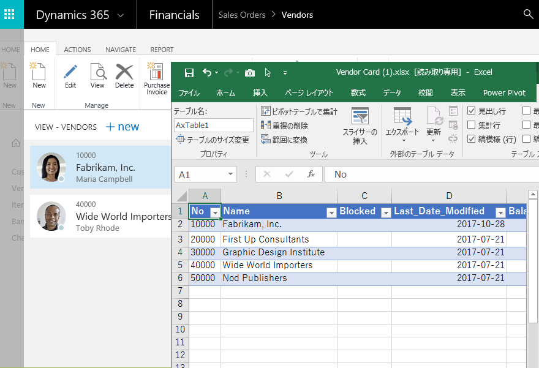Image resolution: width=539 pixels, height=368 pixels.
Task: Click the View magnifier page icon
Action: pyautogui.click(x=98, y=72)
